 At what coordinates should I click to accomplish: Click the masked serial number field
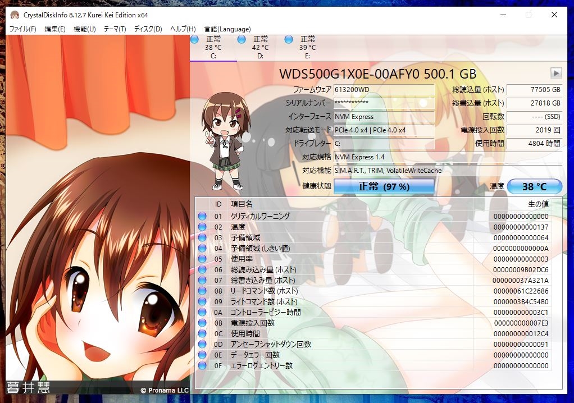click(x=384, y=103)
